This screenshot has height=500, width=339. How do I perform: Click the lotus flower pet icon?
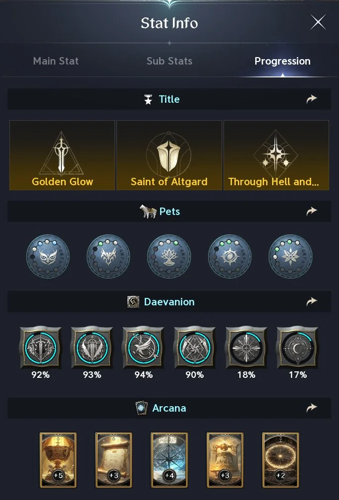pyautogui.click(x=169, y=256)
